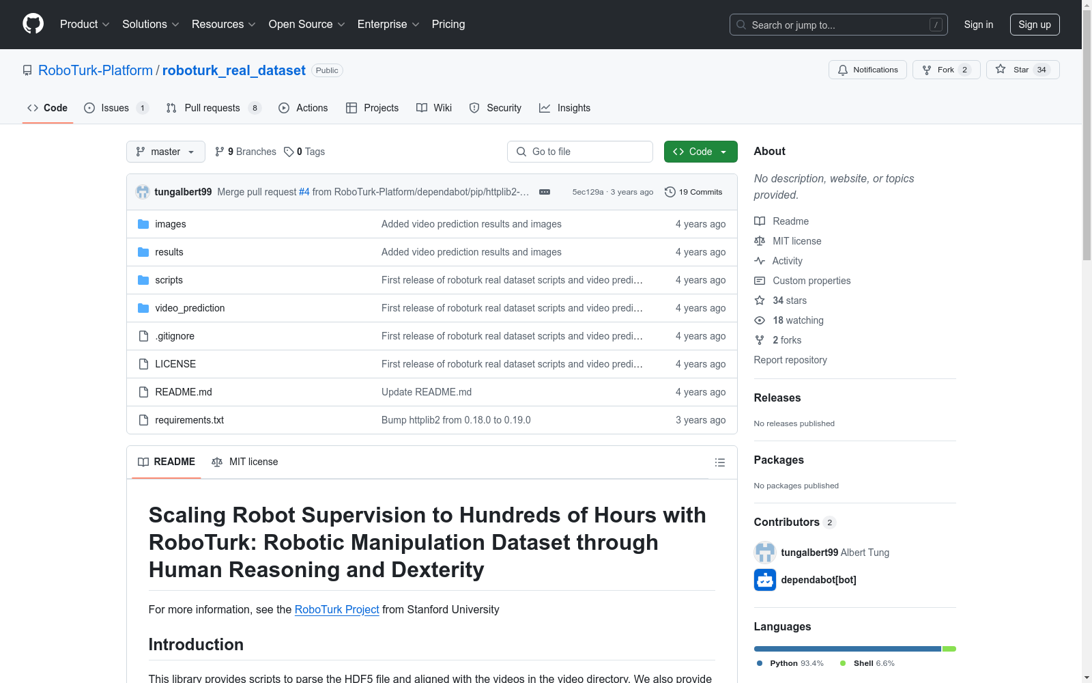Click the scale icon next to MIT license in About

click(x=760, y=241)
